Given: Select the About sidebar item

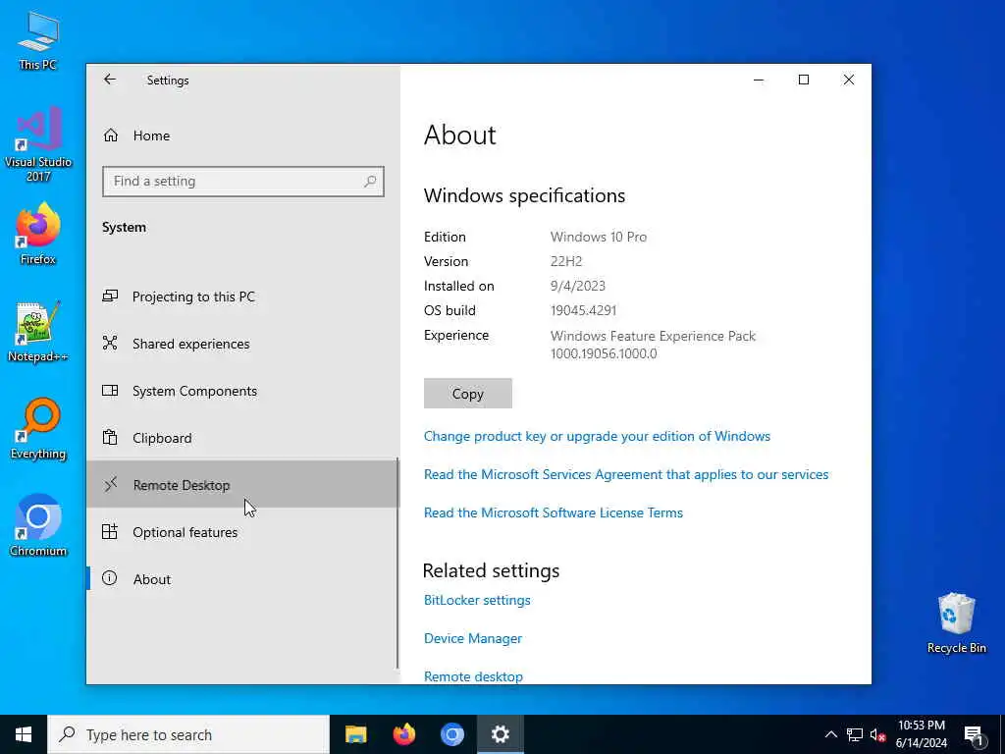Looking at the screenshot, I should point(242,579).
